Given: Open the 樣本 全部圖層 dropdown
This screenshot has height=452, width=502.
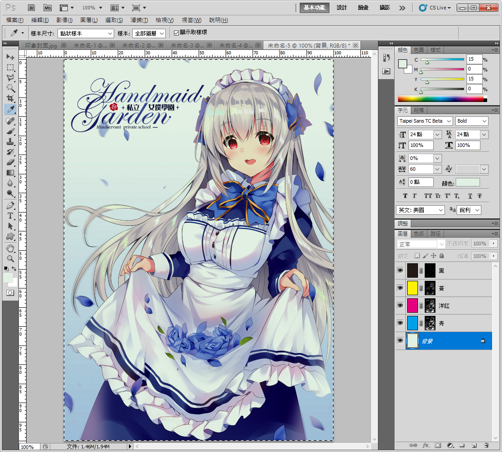Looking at the screenshot, I should coord(149,33).
